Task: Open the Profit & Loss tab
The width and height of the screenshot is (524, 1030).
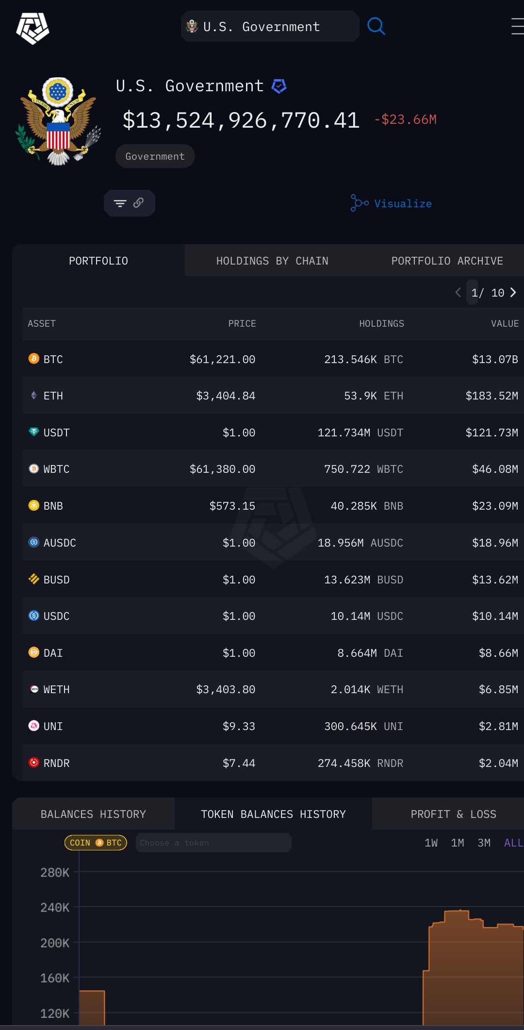Action: (x=453, y=814)
